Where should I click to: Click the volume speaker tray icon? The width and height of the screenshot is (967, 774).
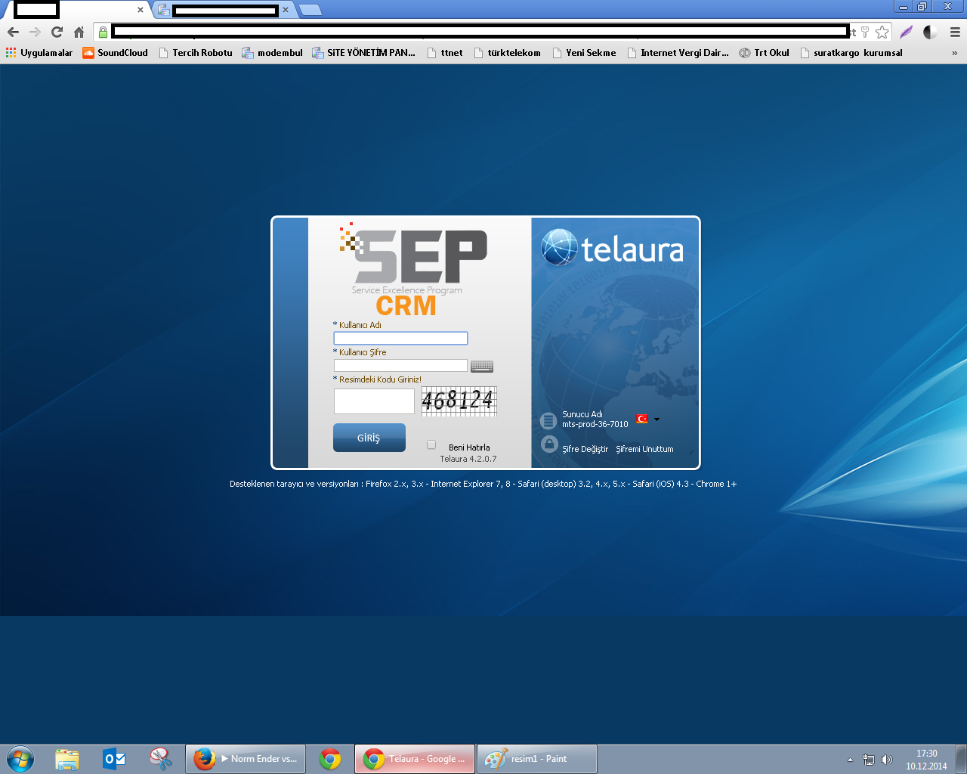[x=887, y=760]
